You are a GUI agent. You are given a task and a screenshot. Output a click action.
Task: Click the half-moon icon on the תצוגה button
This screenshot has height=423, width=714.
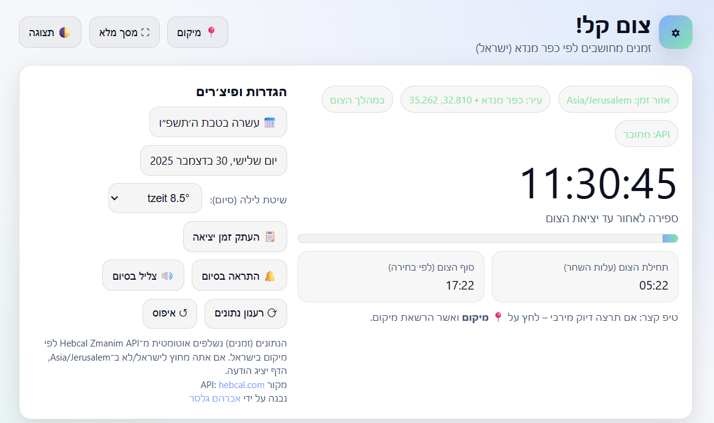[x=64, y=32]
